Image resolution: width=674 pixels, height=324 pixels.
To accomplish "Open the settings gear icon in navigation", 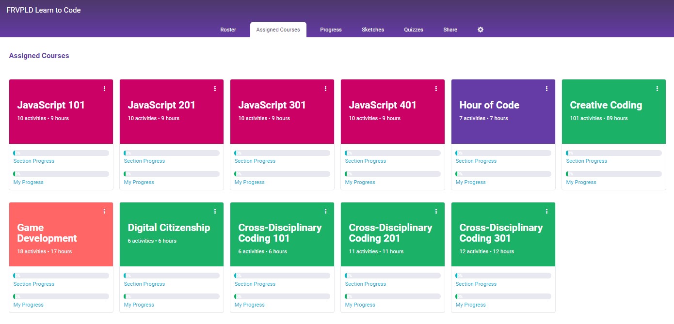I will [481, 30].
